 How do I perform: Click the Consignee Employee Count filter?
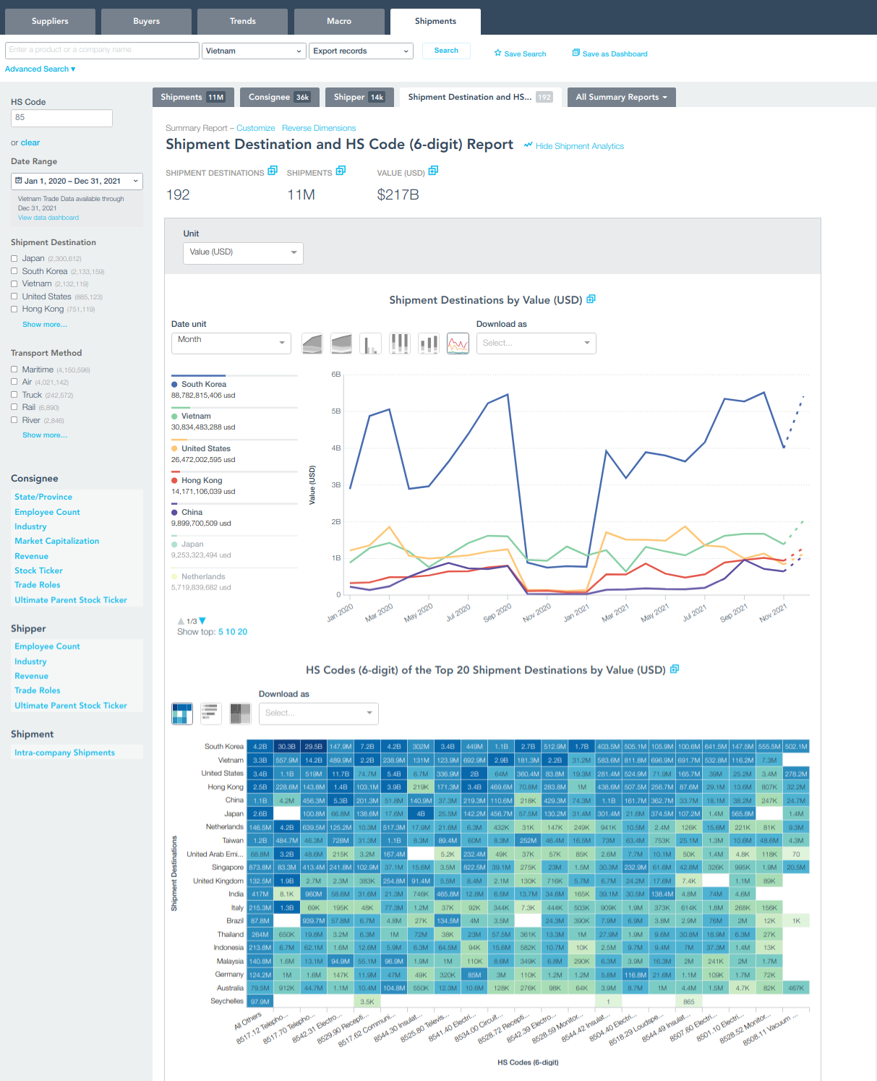[x=48, y=512]
